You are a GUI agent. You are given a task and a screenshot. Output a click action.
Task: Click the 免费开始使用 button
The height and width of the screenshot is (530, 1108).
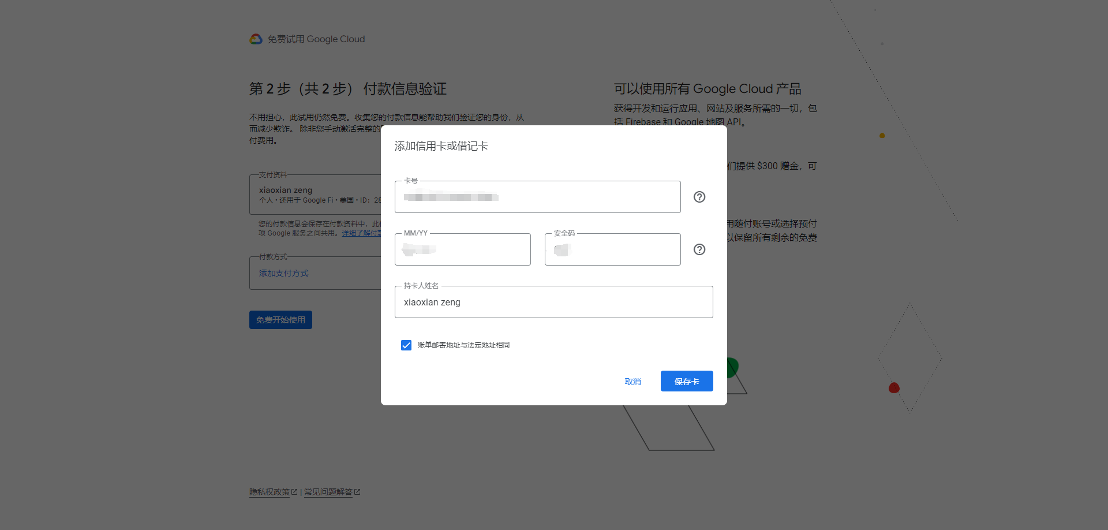click(x=280, y=320)
